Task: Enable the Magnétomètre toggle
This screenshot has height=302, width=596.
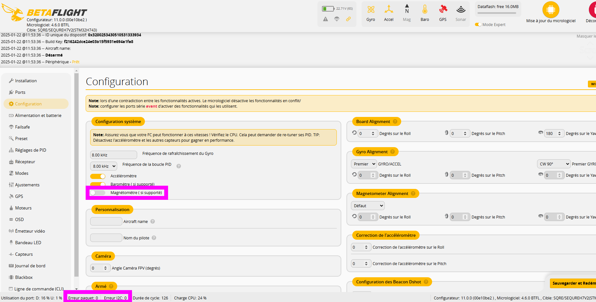Action: click(98, 193)
